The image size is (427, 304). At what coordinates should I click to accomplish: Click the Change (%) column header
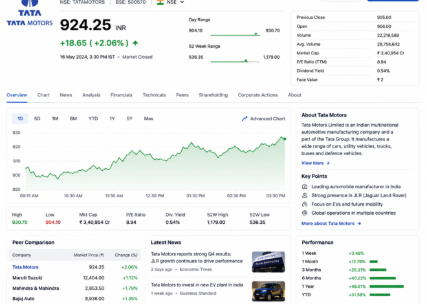(126, 255)
